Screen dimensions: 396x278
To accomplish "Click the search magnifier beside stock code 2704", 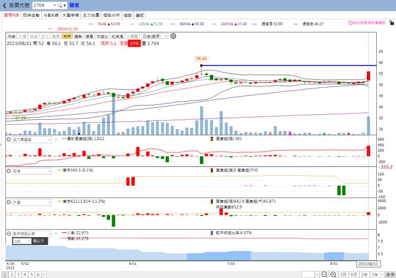I will pyautogui.click(x=59, y=5).
